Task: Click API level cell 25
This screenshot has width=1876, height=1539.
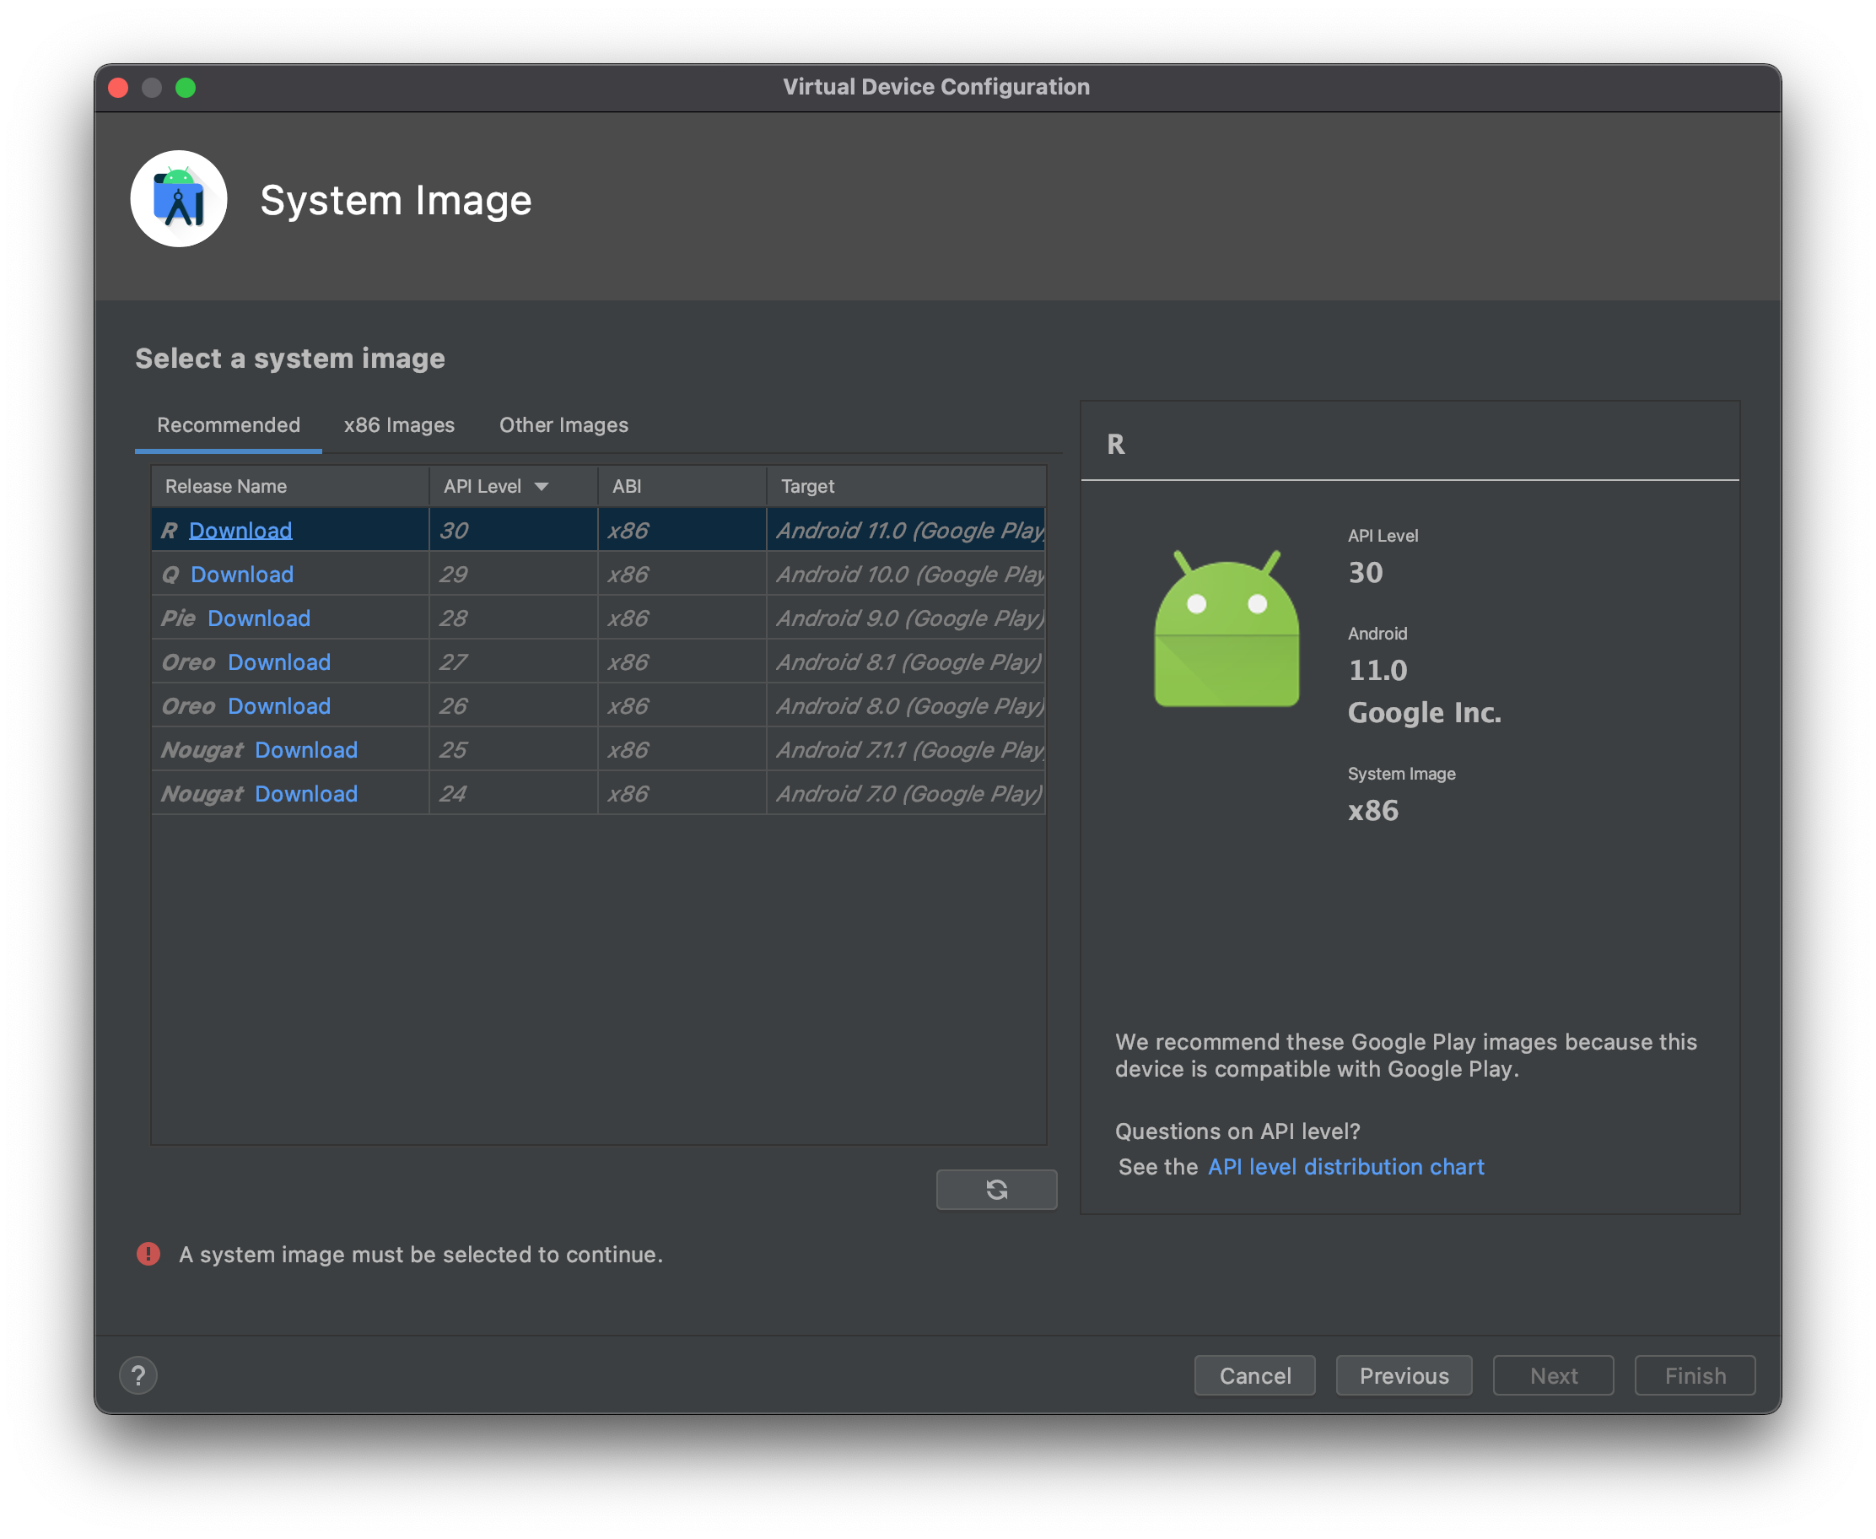Action: pos(513,750)
